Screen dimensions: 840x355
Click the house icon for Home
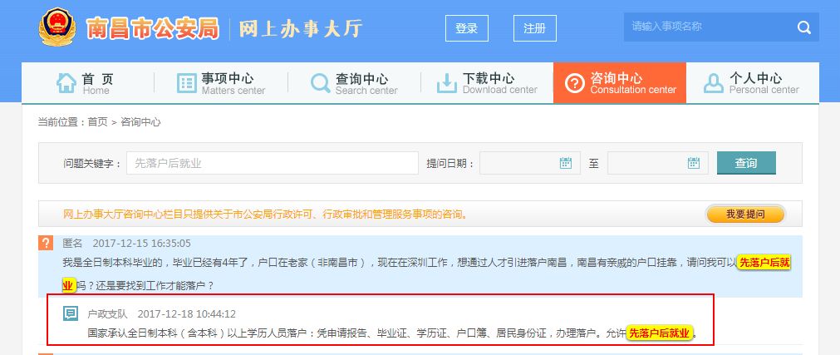66,83
